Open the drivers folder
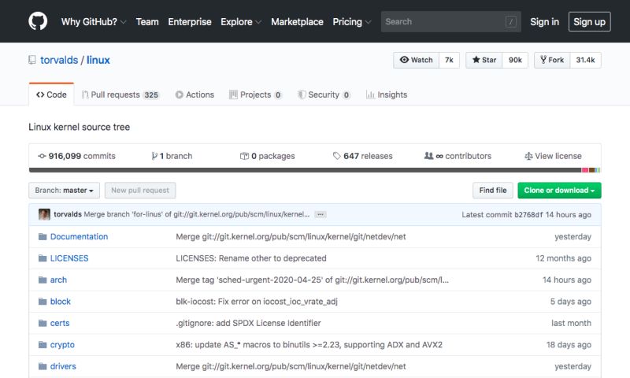Image resolution: width=630 pixels, height=378 pixels. coord(63,366)
